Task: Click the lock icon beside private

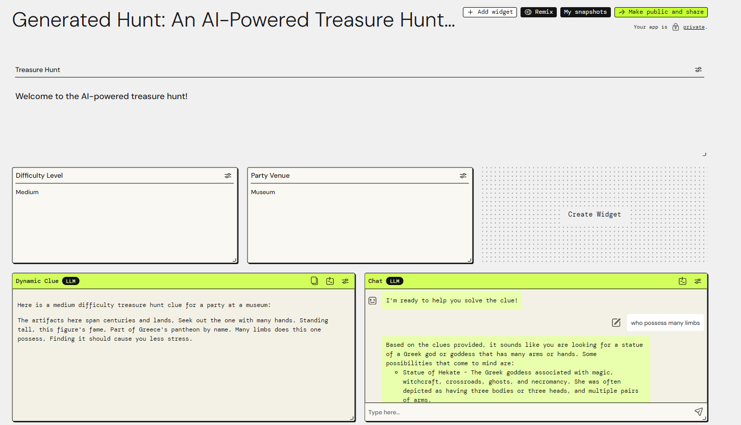Action: tap(676, 27)
